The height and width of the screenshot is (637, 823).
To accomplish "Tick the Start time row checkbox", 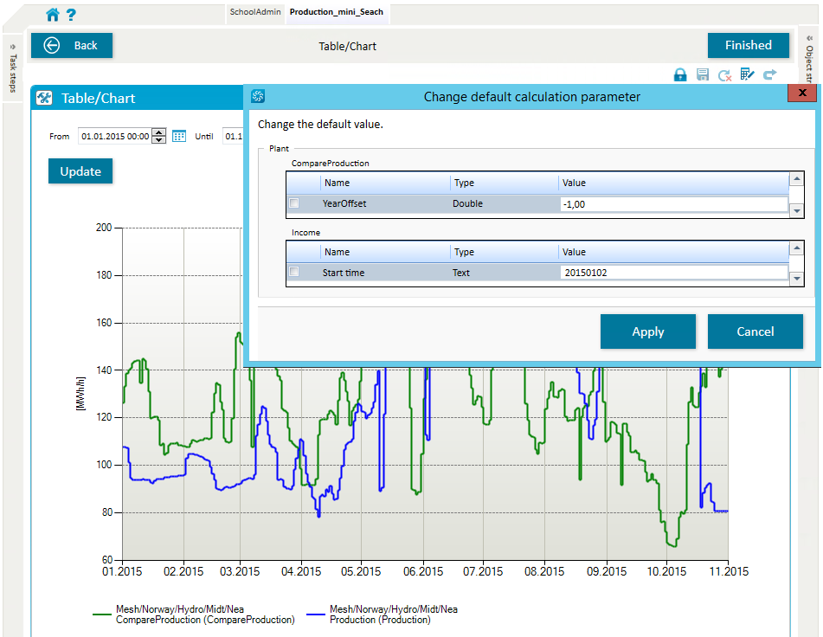I will tap(294, 272).
